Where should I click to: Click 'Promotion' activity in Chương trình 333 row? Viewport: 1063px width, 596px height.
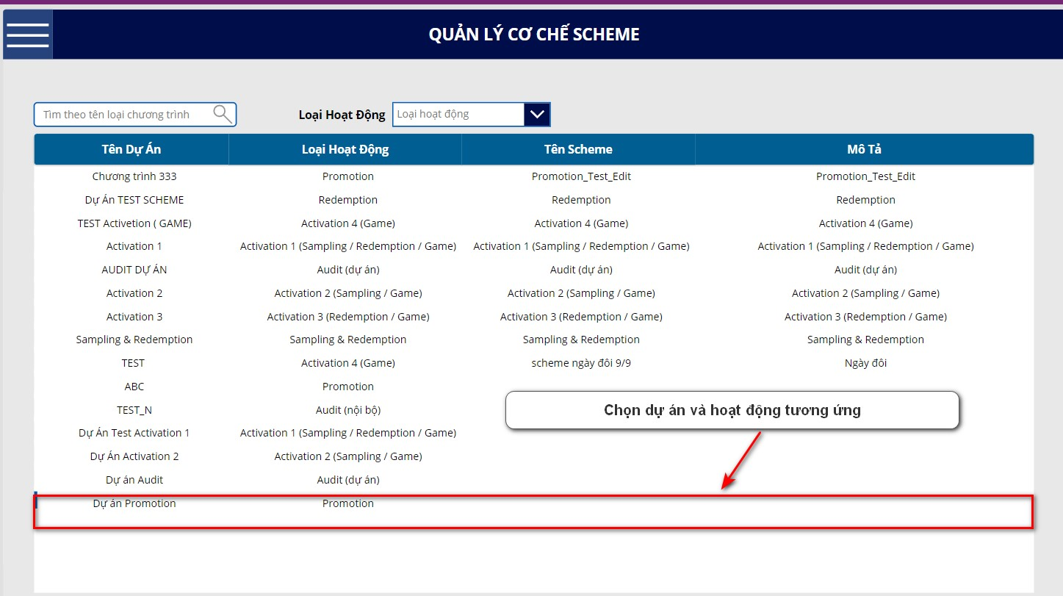tap(348, 176)
